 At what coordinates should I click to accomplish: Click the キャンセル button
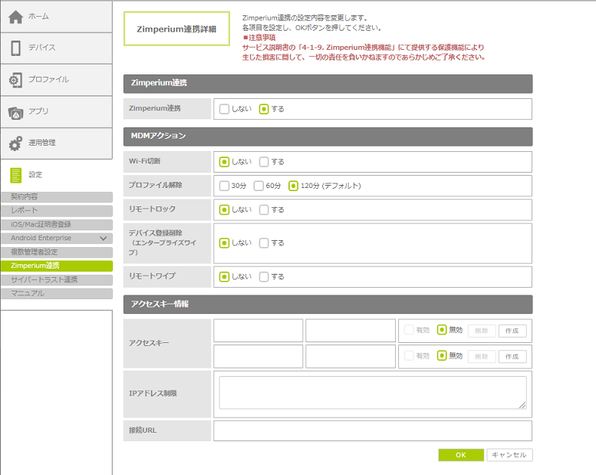pos(509,455)
